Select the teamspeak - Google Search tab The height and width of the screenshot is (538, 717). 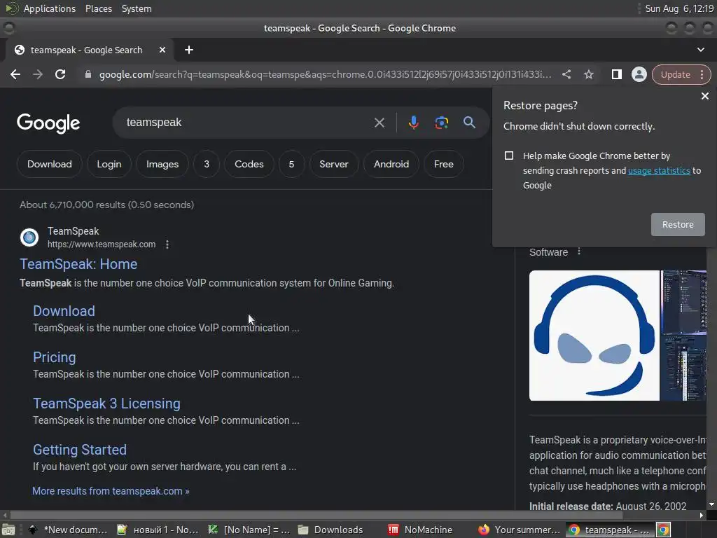click(86, 50)
